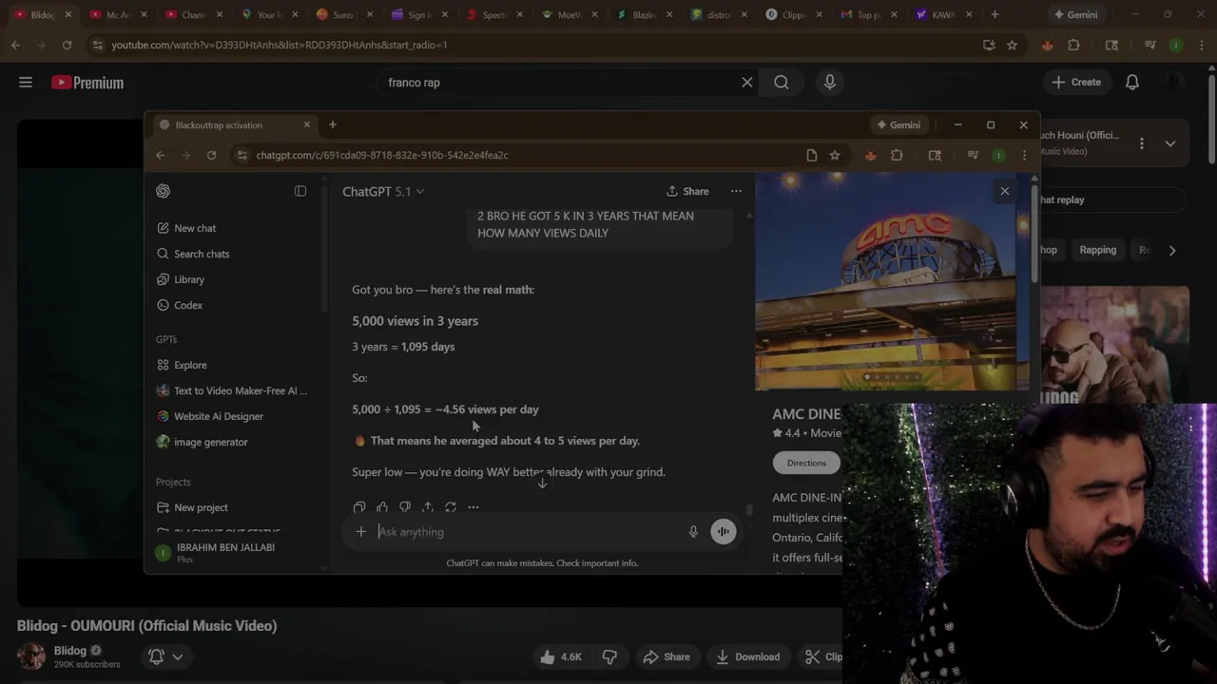
Task: Switch to the Clipp browser tab
Action: (794, 14)
